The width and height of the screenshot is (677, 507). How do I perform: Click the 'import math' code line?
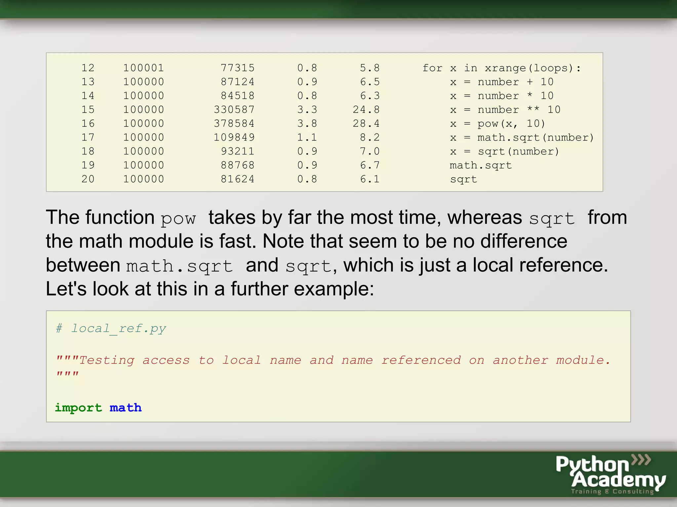(98, 408)
